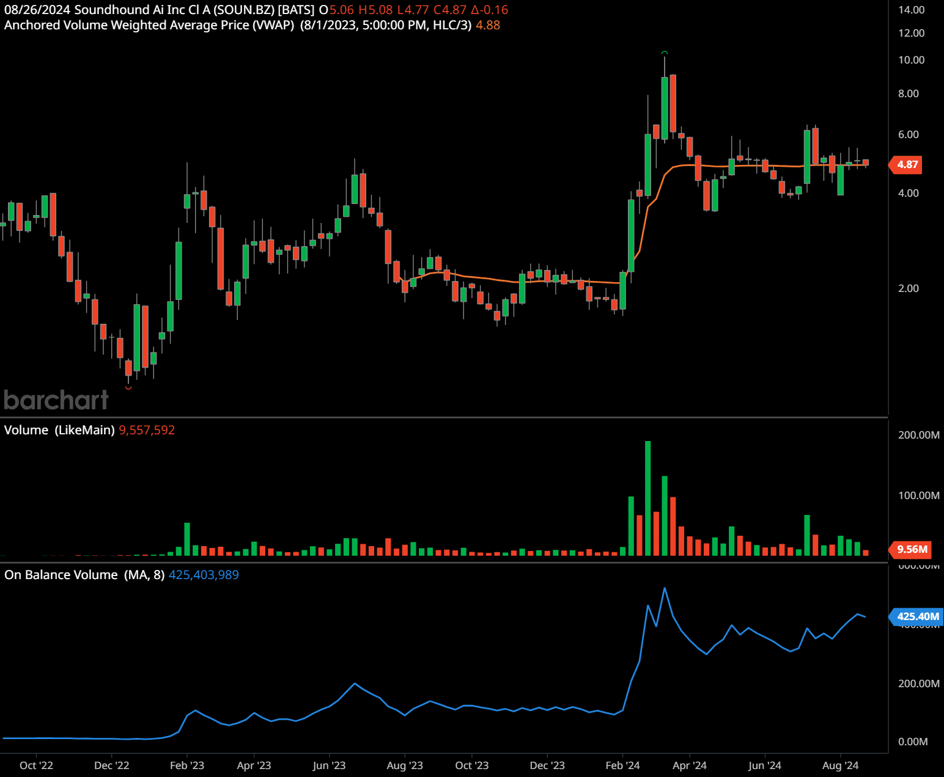The height and width of the screenshot is (777, 944).
Task: Click the 4.00 price axis label
Action: (909, 193)
